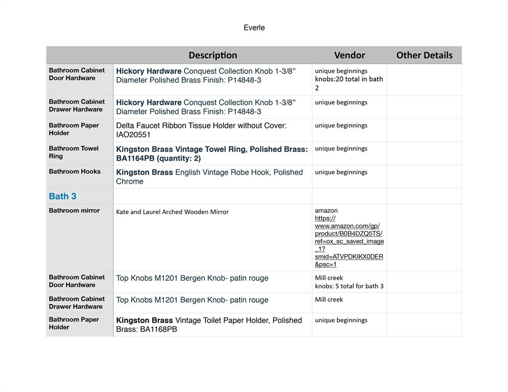Click the Delta Faucet Ribbon Tissue Holder description
The height and width of the screenshot is (392, 508).
point(201,130)
